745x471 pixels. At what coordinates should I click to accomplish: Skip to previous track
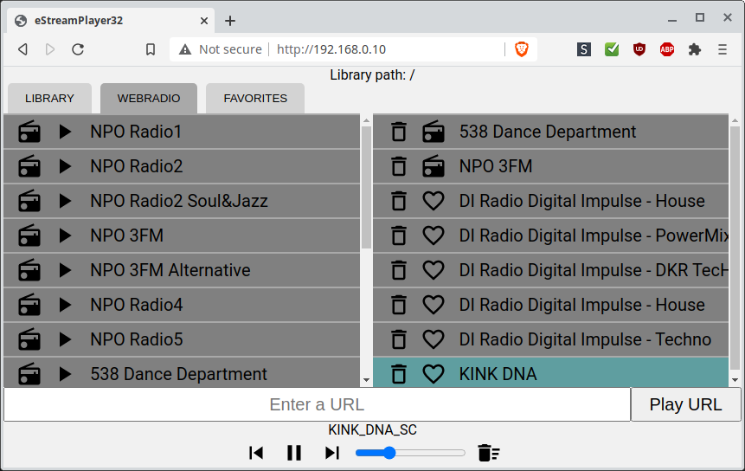pyautogui.click(x=256, y=453)
